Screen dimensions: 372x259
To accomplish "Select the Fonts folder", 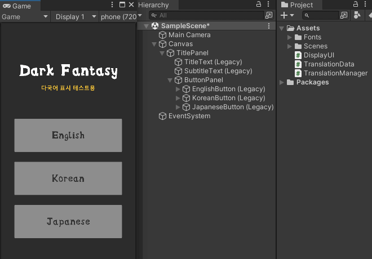I will click(312, 37).
